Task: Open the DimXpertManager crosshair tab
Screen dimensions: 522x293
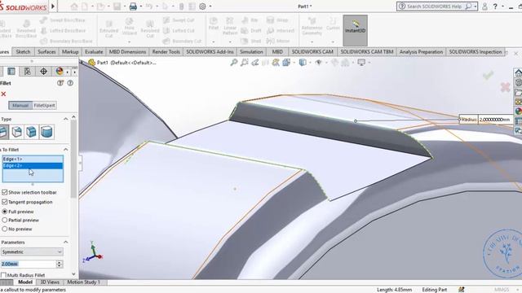Action: click(43, 71)
